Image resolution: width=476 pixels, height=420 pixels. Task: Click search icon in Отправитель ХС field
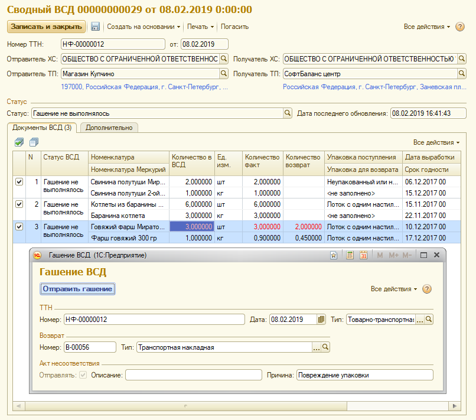click(x=224, y=58)
